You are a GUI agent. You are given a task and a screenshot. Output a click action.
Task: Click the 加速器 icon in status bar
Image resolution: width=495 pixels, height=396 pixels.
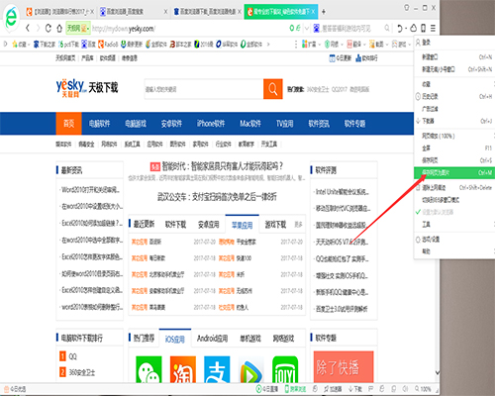tap(333, 389)
